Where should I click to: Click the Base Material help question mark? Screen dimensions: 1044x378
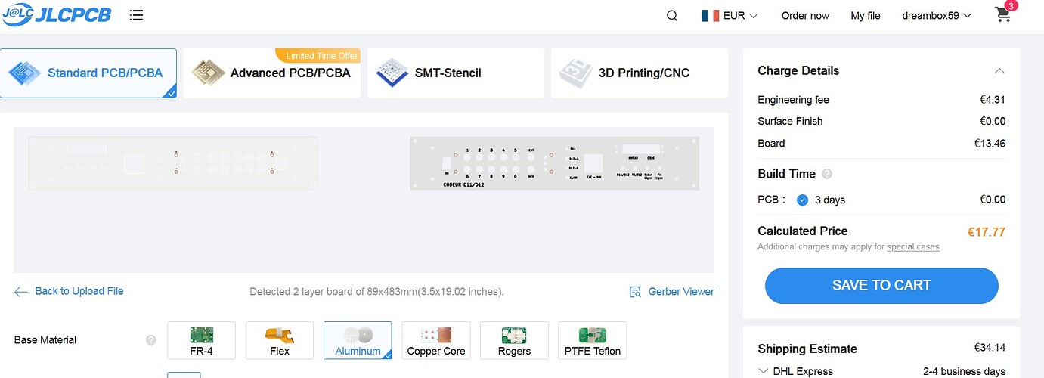151,340
